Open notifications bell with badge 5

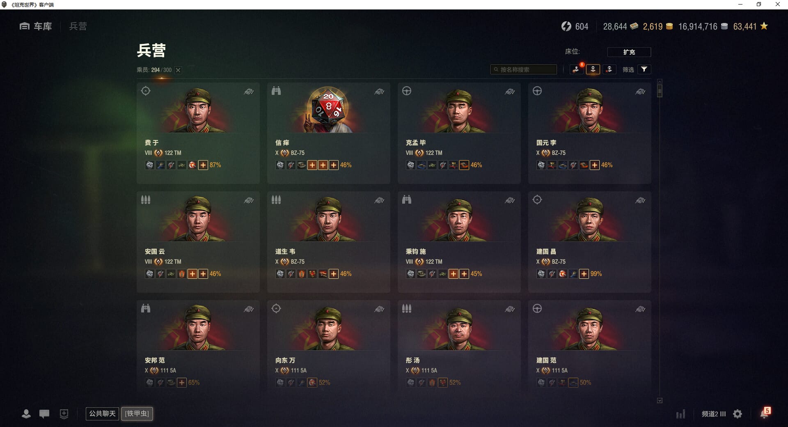coord(765,413)
